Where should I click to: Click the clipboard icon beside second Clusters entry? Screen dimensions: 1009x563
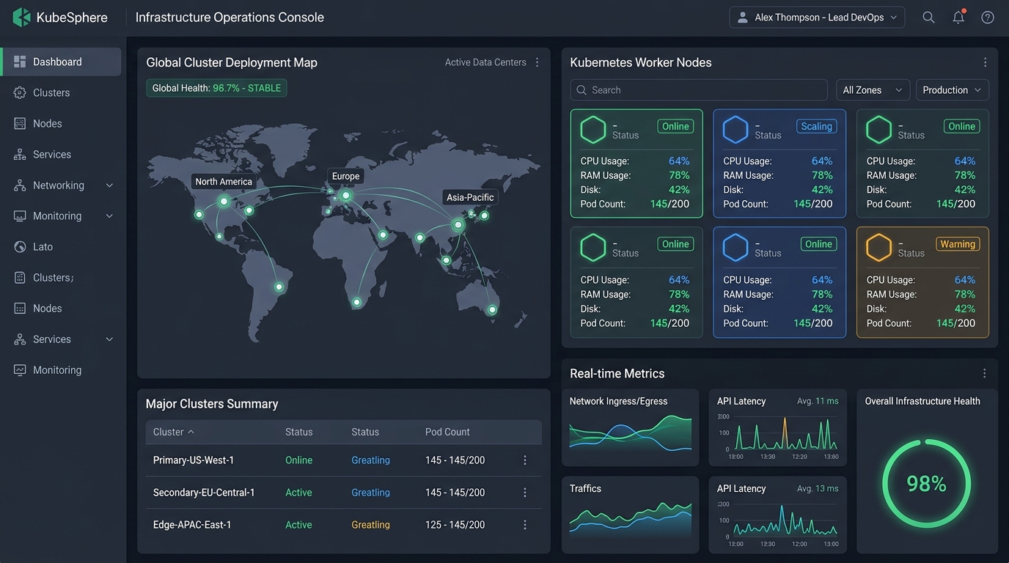click(20, 278)
